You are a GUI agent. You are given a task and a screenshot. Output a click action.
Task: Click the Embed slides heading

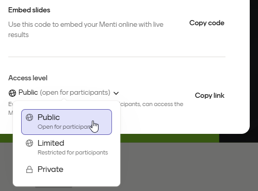coord(29,10)
